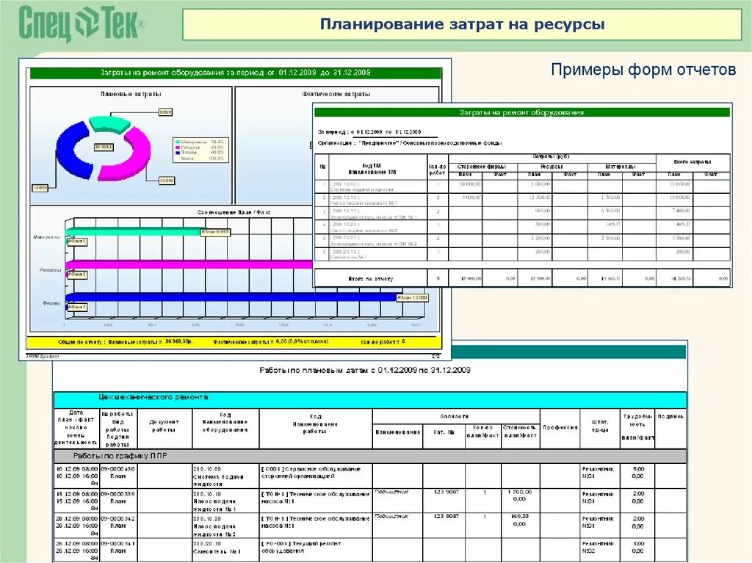Click the СпецТек logo
This screenshot has height=563, width=752.
click(x=81, y=23)
